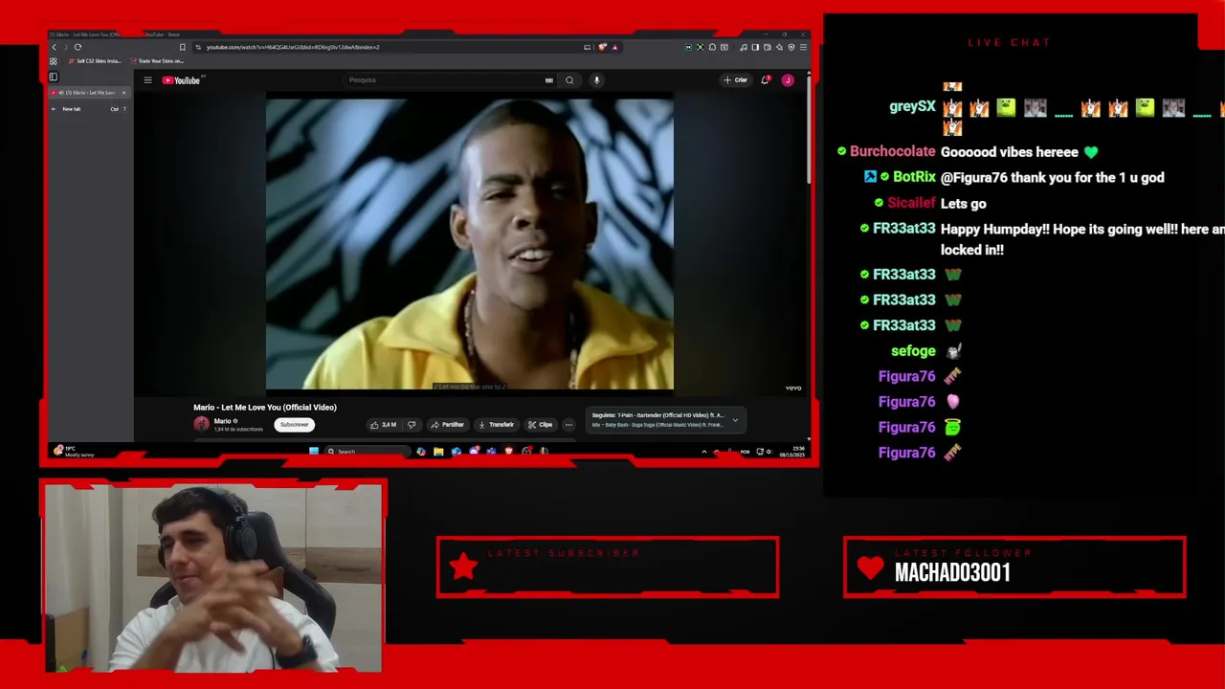Click the YouTube search magnifier button
This screenshot has height=689, width=1225.
point(569,80)
